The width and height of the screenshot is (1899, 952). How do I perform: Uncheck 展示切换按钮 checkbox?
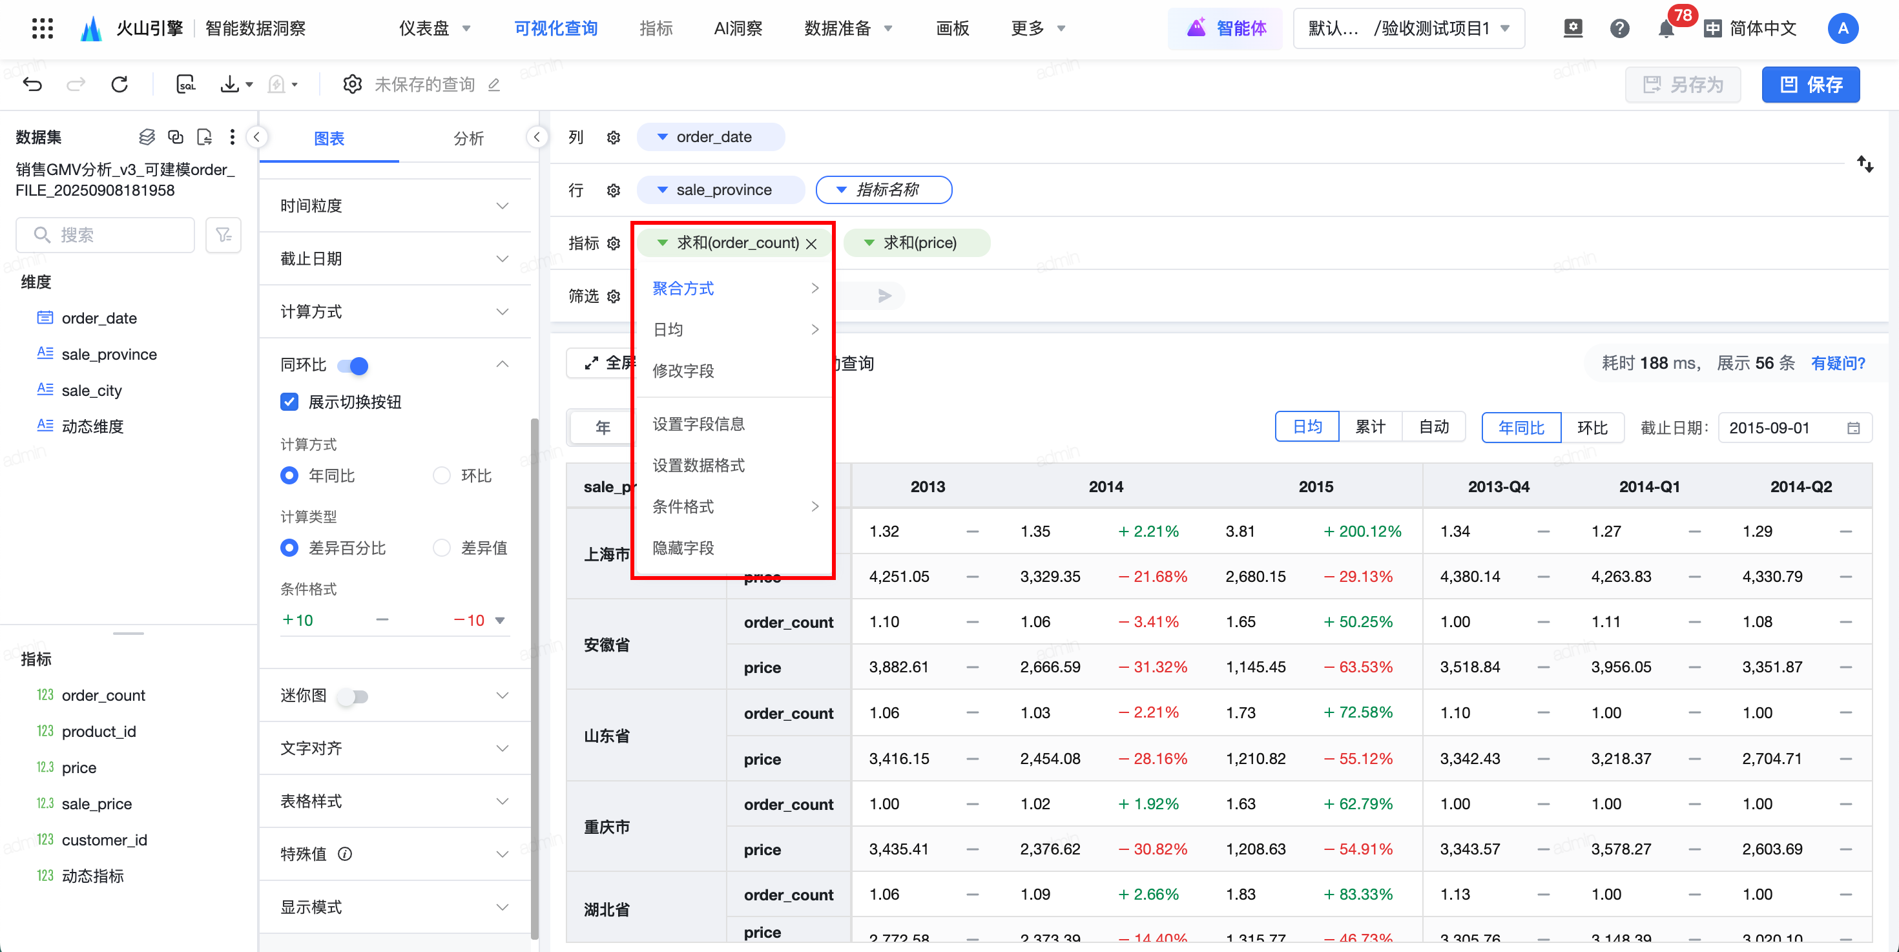[290, 402]
